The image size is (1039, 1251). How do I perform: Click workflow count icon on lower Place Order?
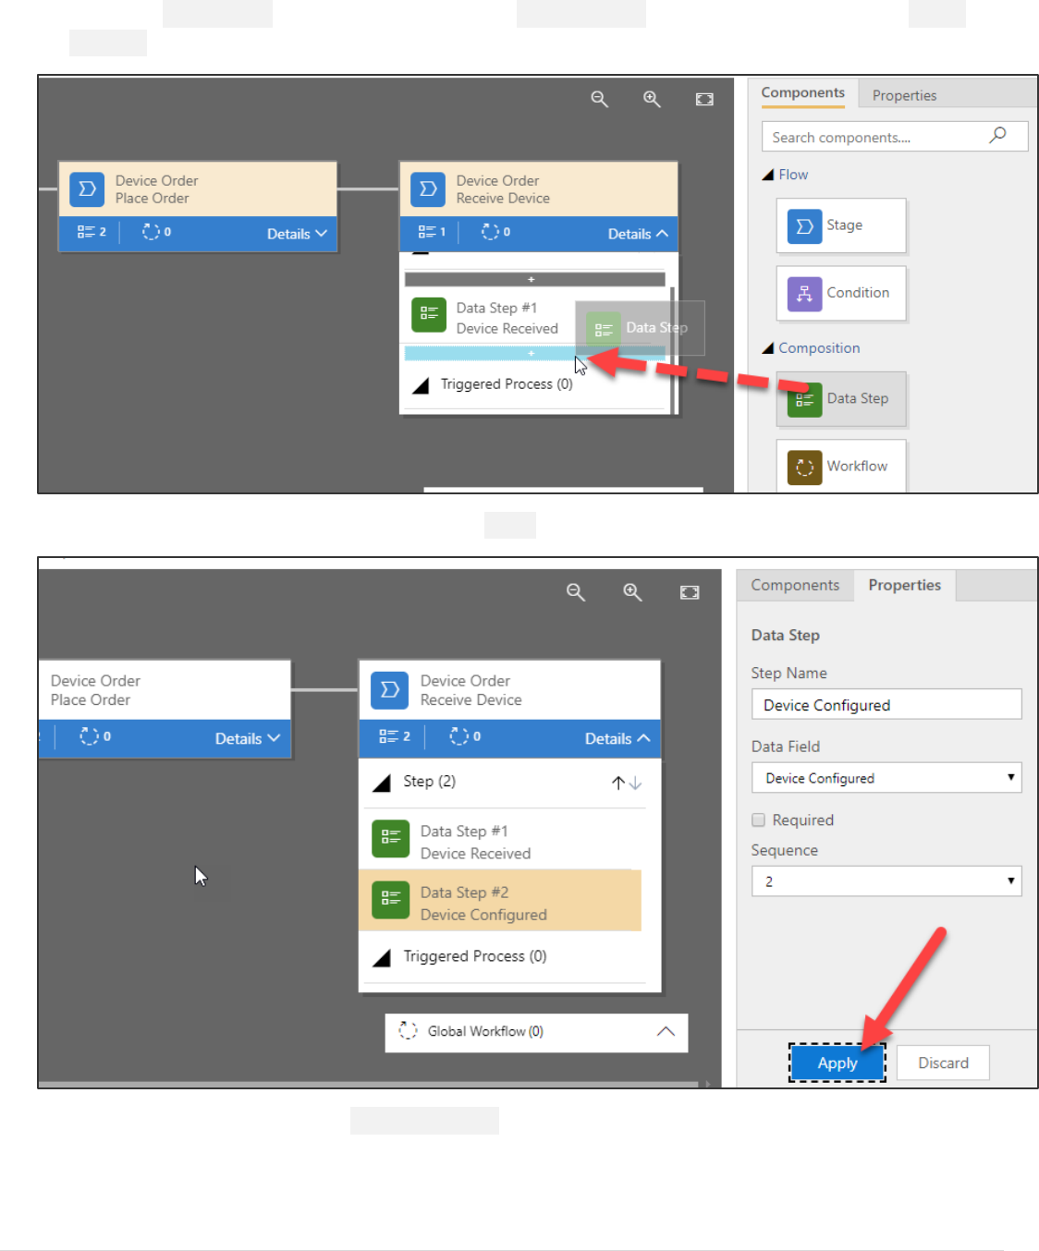coord(89,736)
